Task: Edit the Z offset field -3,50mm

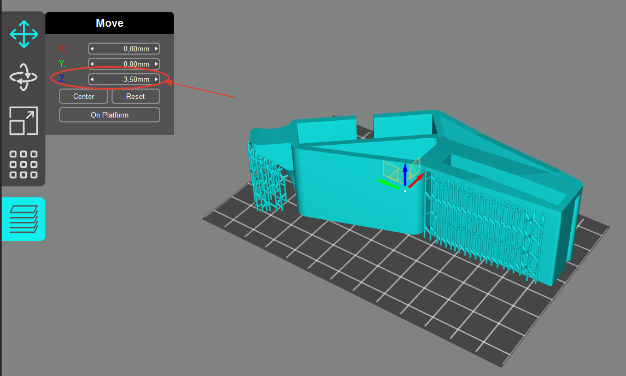Action: tap(124, 79)
